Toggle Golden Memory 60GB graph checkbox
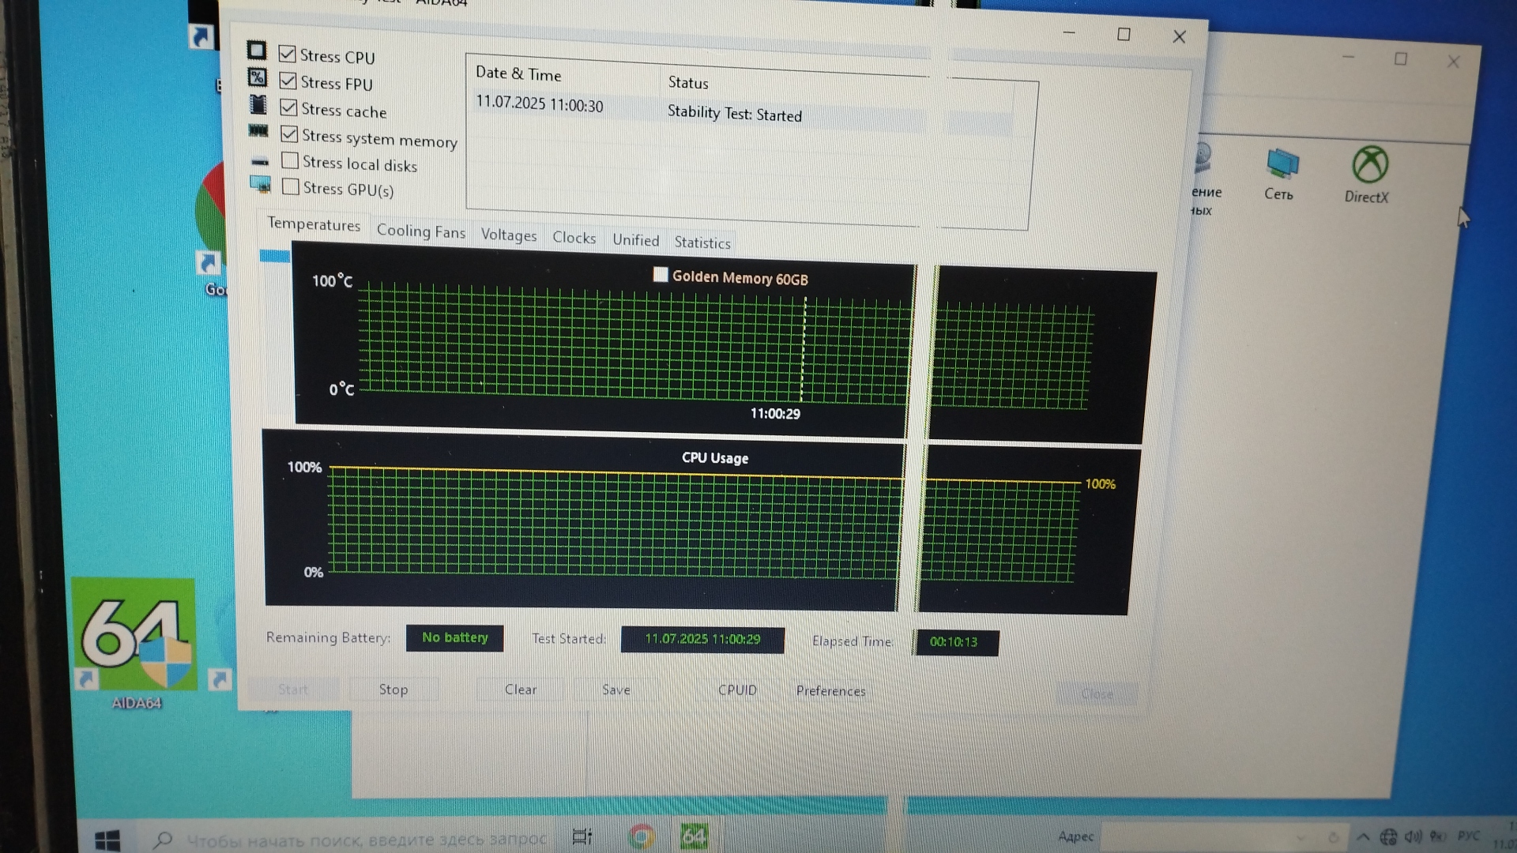The image size is (1517, 853). (x=661, y=274)
